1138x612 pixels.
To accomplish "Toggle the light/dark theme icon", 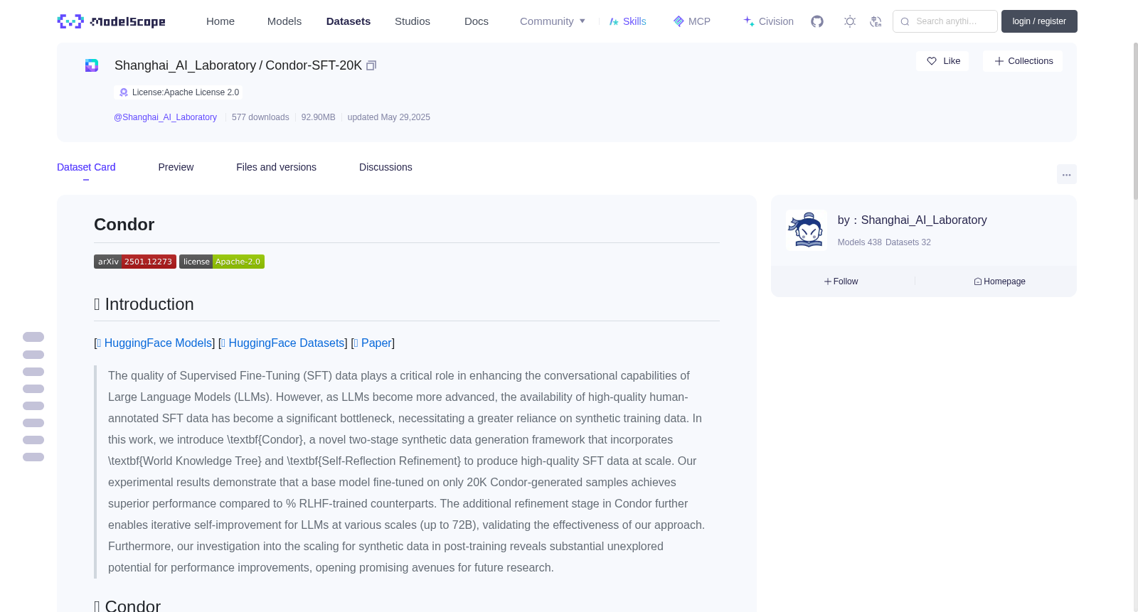I will pyautogui.click(x=850, y=21).
